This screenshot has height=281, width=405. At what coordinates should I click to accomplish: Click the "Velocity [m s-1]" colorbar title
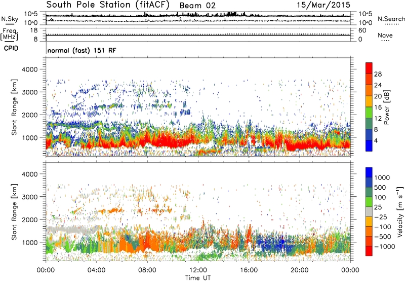pos(400,212)
